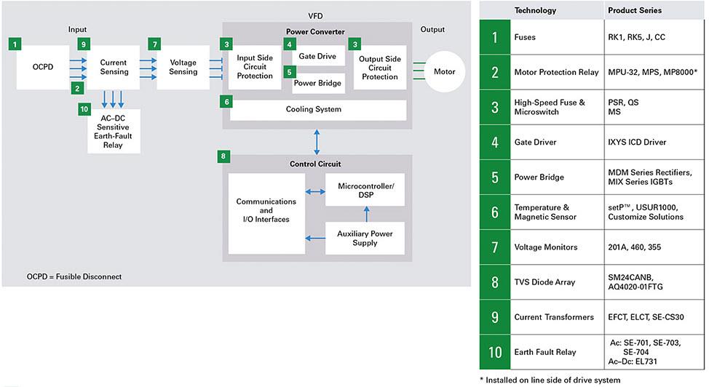Click the Output Side Circuit Protection block

point(380,68)
